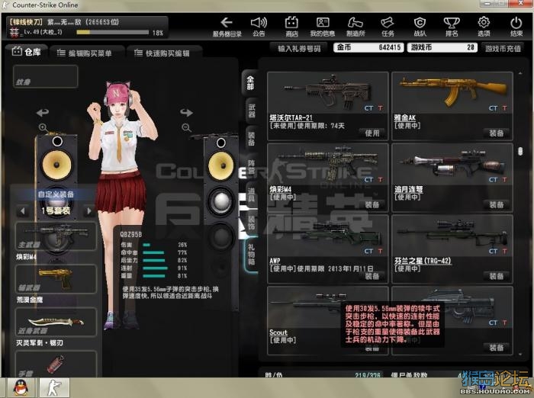534x398 pixels.
Task: Click the 游戏币 game coin balance field
Action: 442,47
